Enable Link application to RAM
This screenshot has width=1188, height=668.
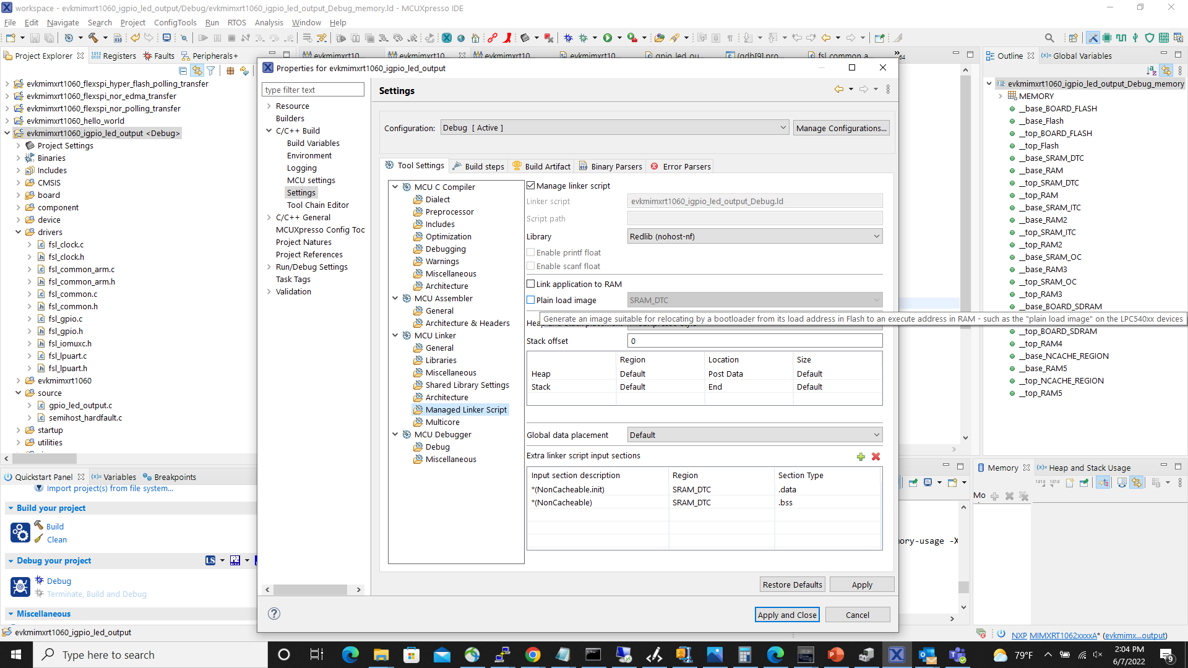[x=531, y=283]
